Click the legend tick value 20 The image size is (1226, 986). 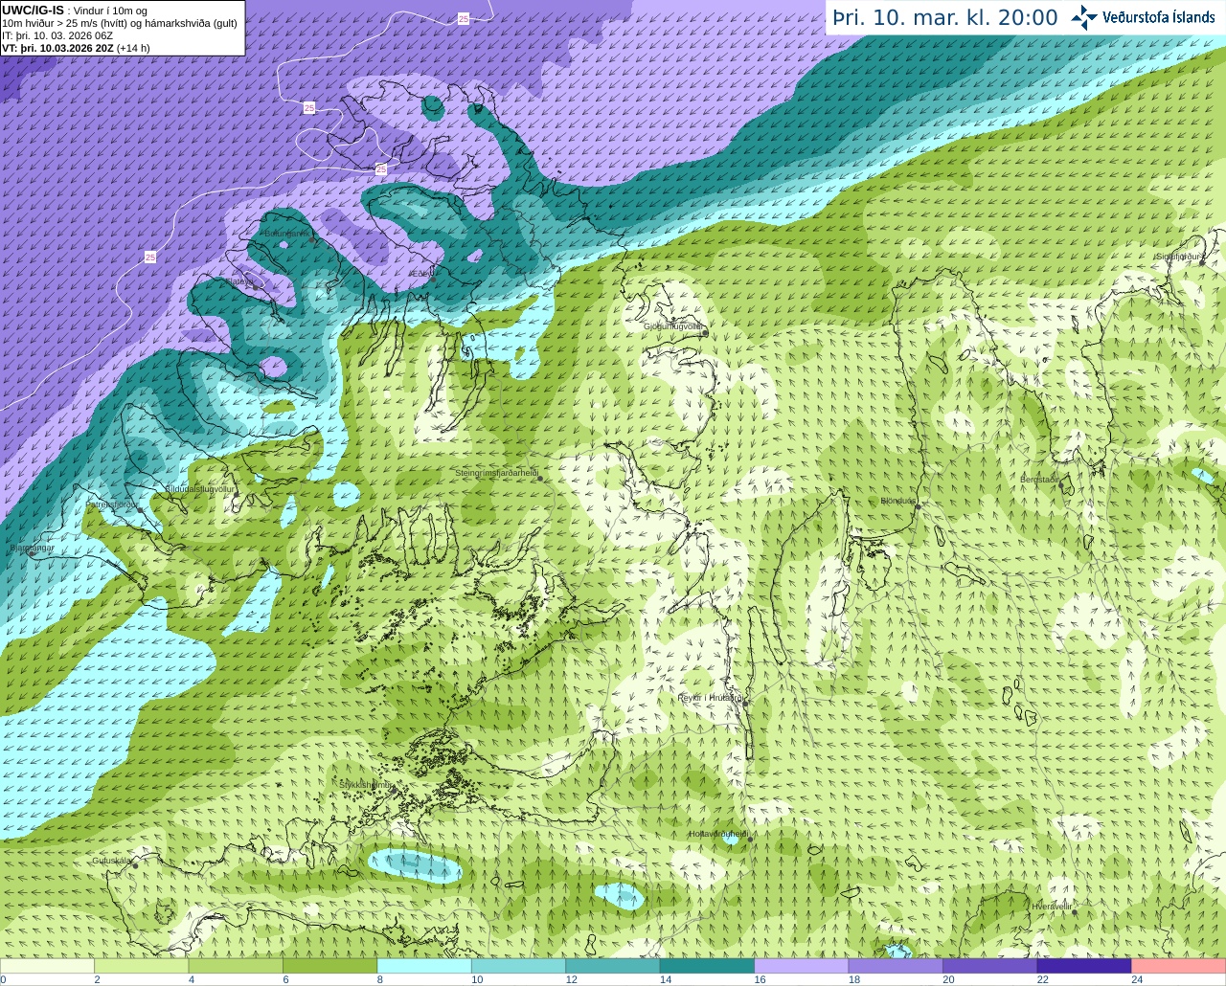click(948, 979)
